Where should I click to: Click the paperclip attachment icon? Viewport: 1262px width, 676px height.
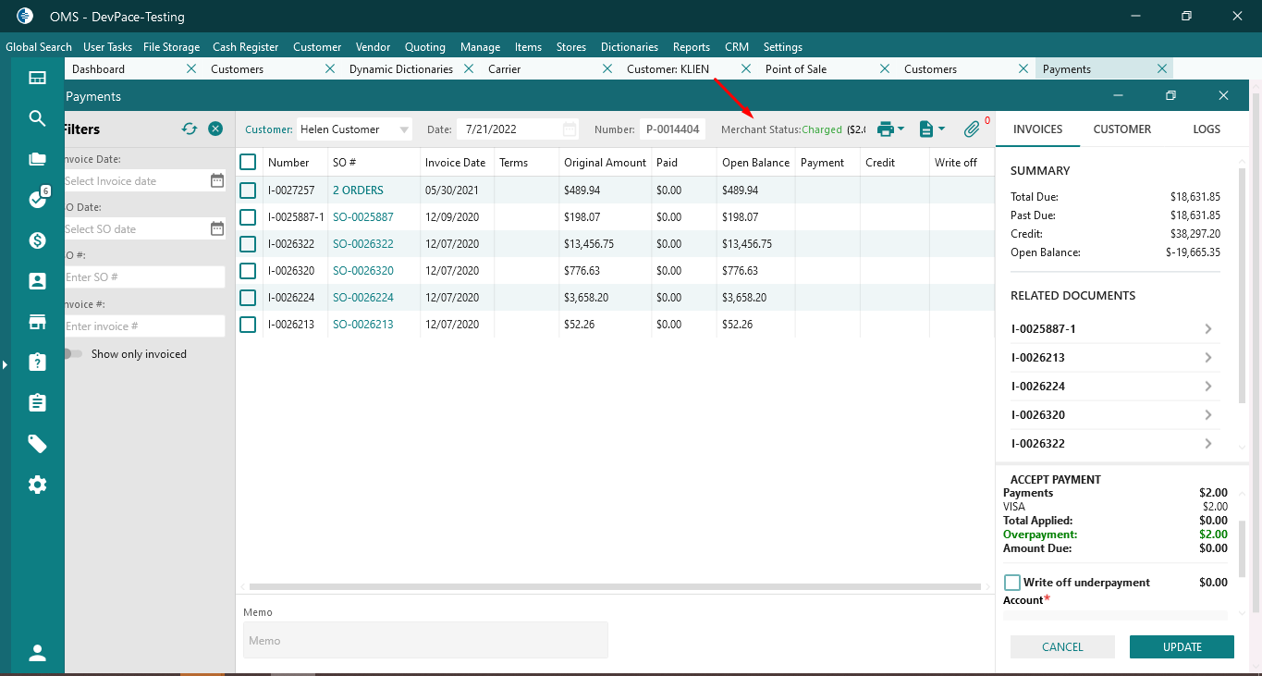click(971, 129)
